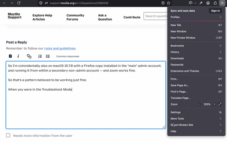
Task: Select Find in Page… item
Action: coord(196,92)
